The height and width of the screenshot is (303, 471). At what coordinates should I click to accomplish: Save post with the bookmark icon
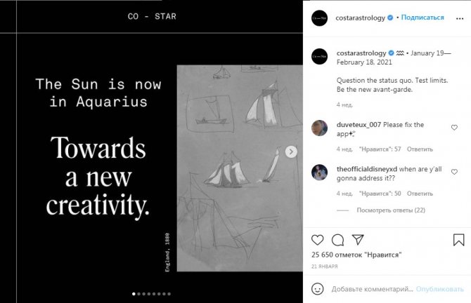[458, 240]
